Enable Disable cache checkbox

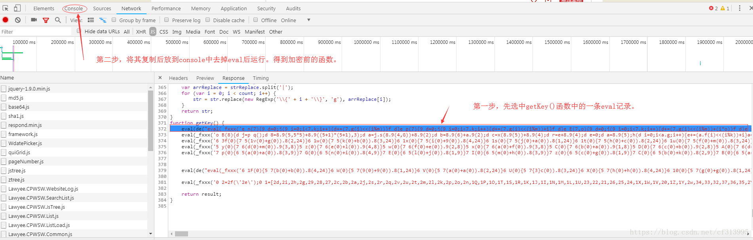tap(208, 20)
